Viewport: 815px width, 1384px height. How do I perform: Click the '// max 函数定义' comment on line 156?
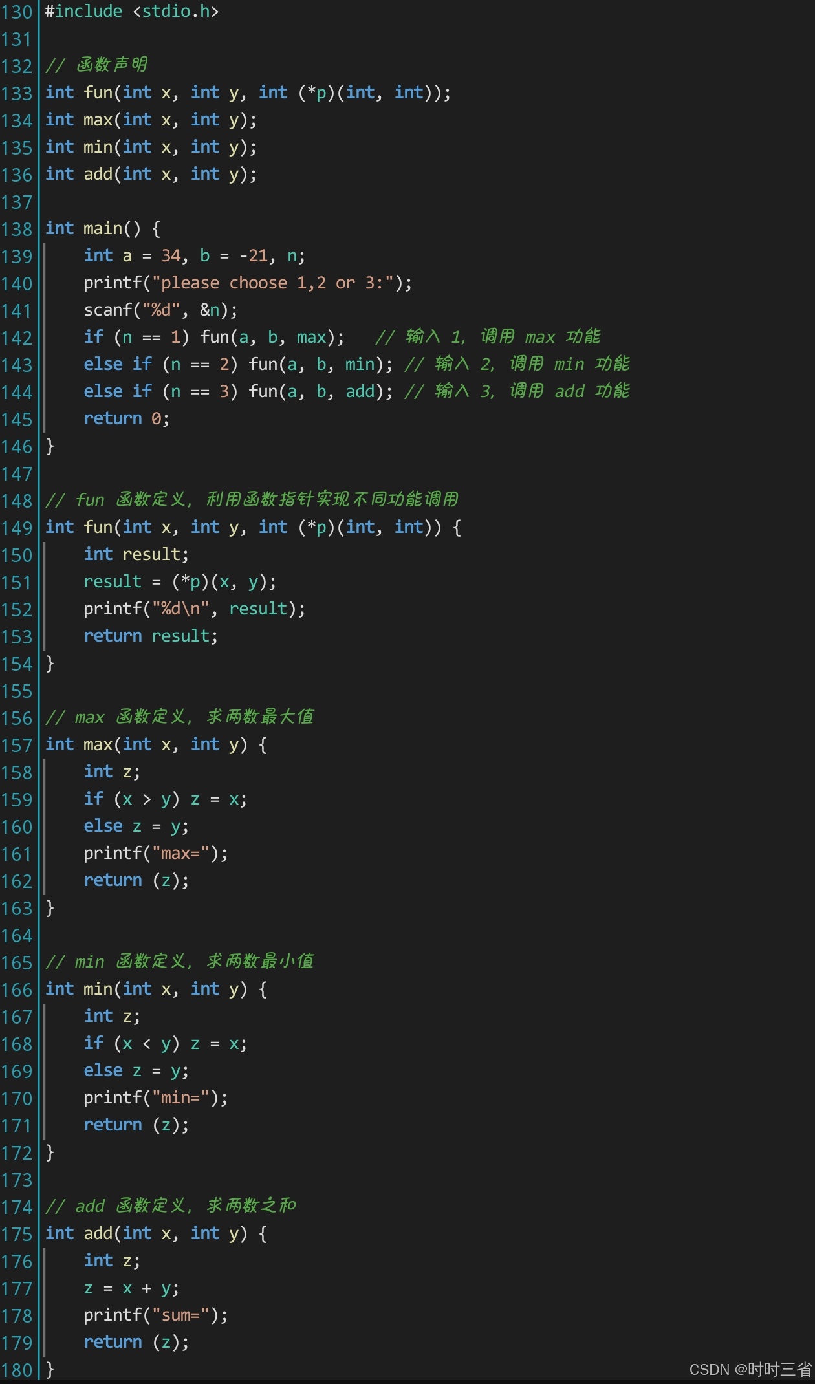pos(180,717)
